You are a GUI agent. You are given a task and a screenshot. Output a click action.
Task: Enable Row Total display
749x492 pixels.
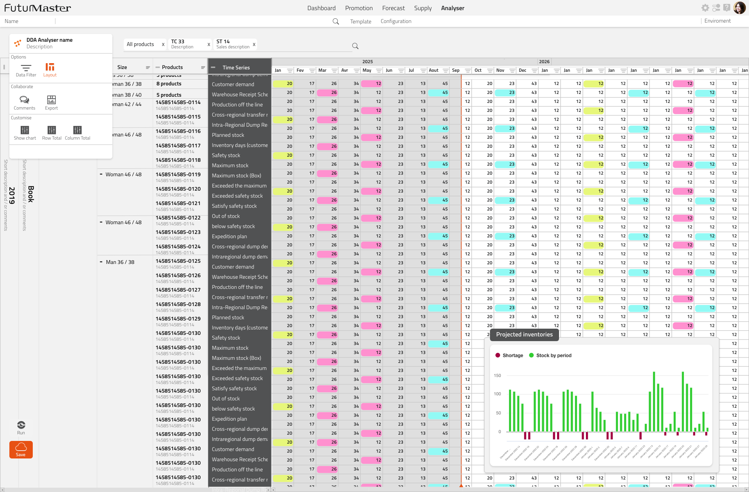click(52, 133)
